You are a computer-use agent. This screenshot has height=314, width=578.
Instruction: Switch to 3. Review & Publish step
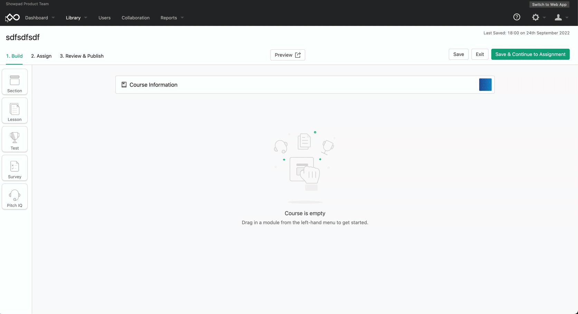82,56
